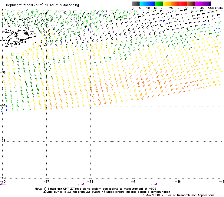224x197 pixels.
Task: Click the longitude label '-48'
Action: [178, 182]
